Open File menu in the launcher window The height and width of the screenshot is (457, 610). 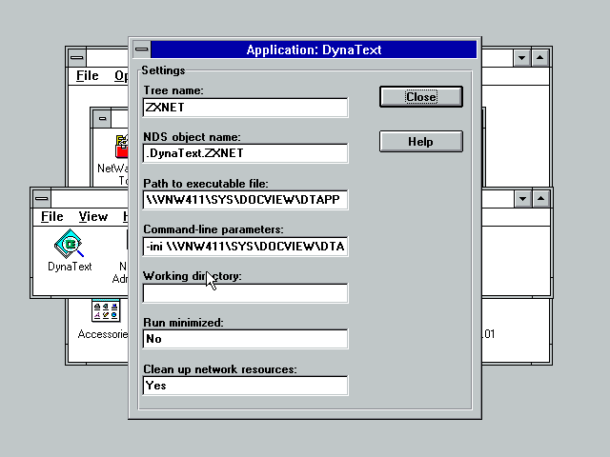click(x=52, y=216)
